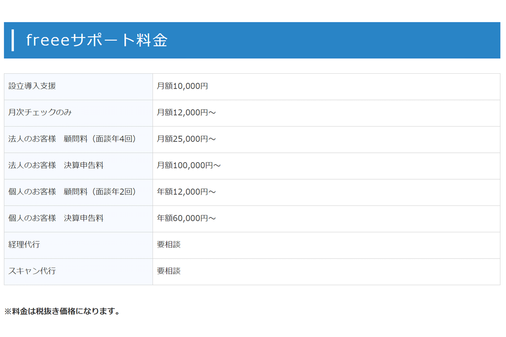Click the freeeサポート料金 heading

coord(97,40)
